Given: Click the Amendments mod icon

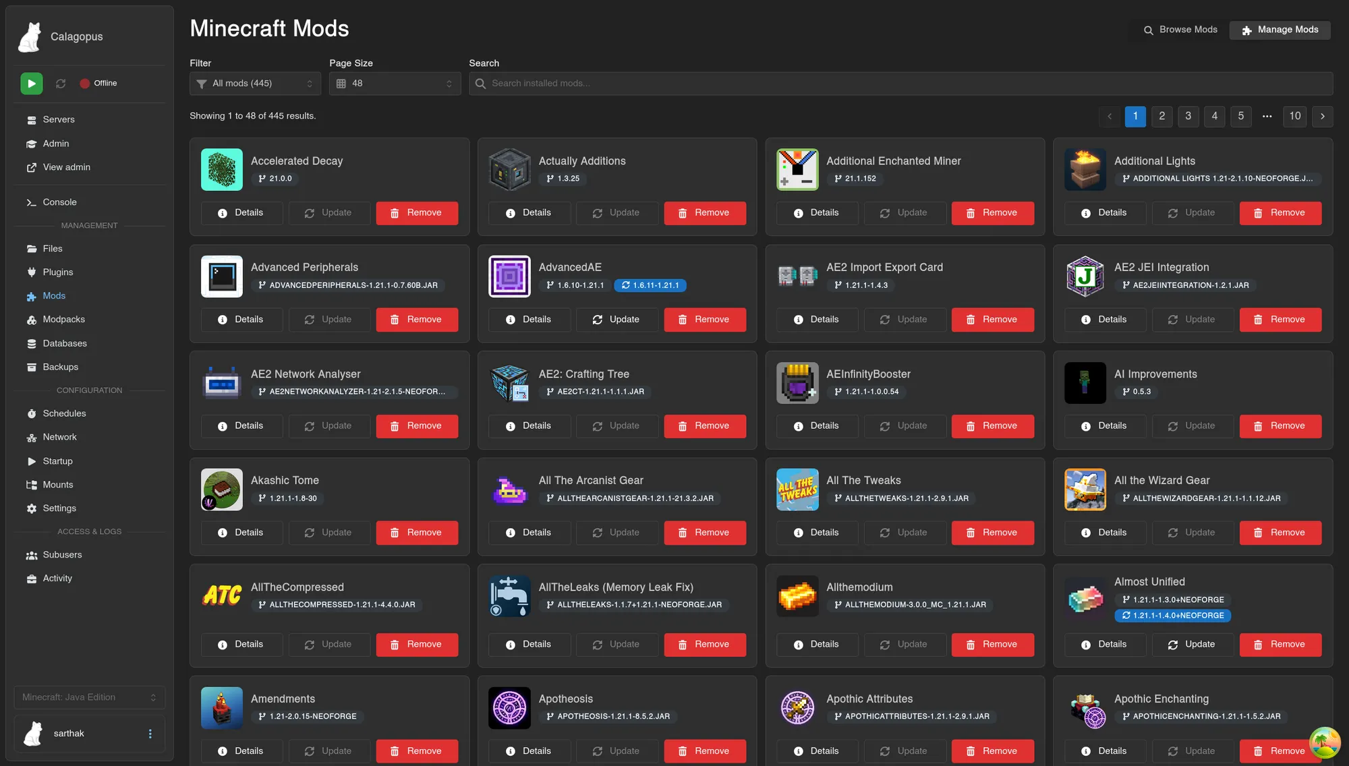Looking at the screenshot, I should (222, 708).
